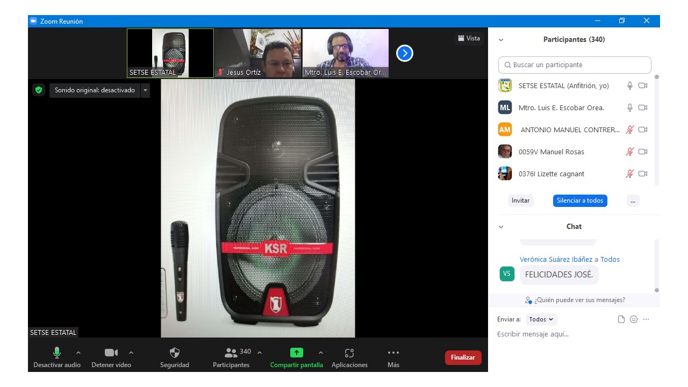688x387 pixels.
Task: Click the Zoom title bar logo
Action: click(x=33, y=21)
